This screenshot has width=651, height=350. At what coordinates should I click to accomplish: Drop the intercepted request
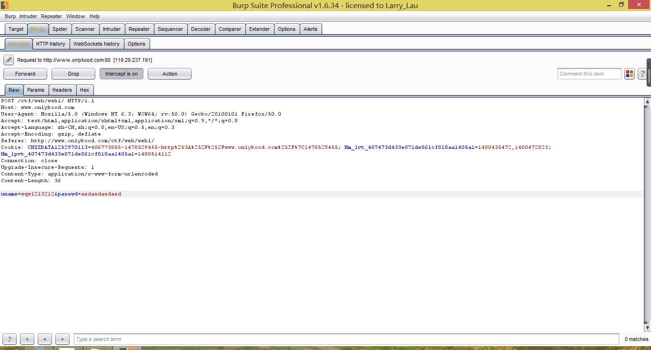pyautogui.click(x=73, y=74)
